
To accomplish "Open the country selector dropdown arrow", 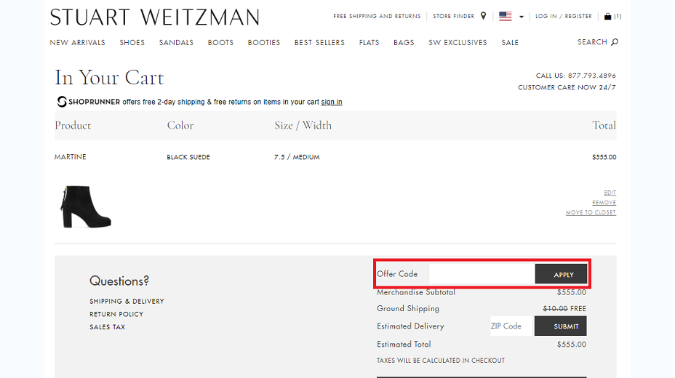I will 522,17.
